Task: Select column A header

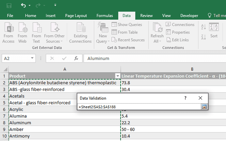Action: coord(65,69)
